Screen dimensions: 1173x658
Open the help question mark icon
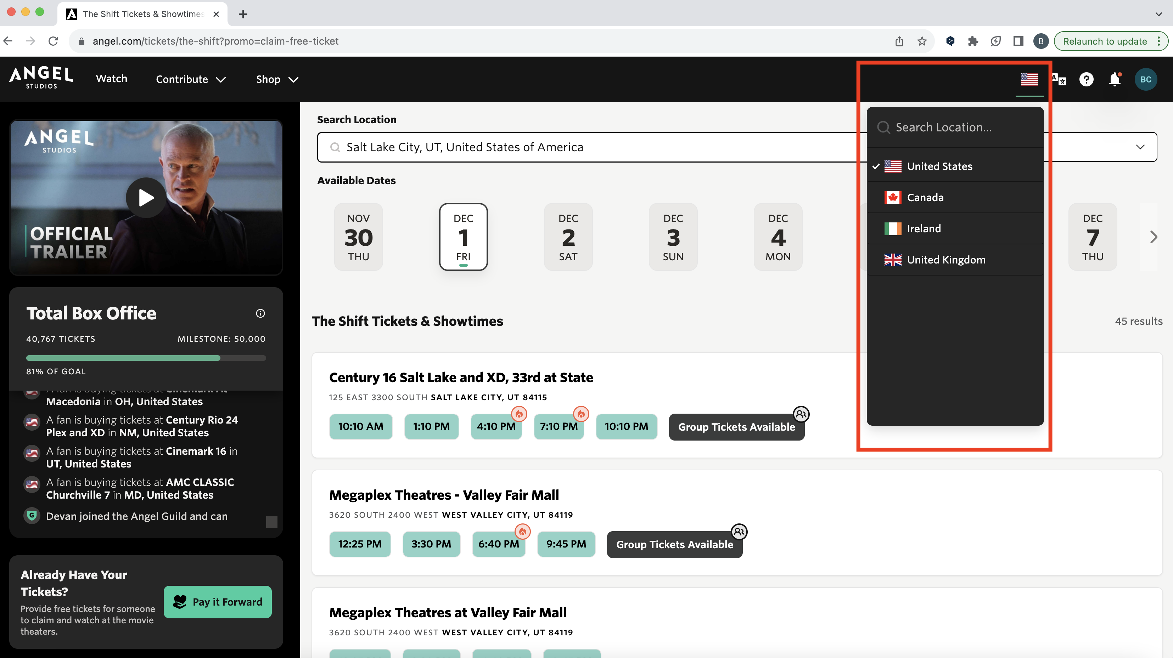click(1086, 80)
